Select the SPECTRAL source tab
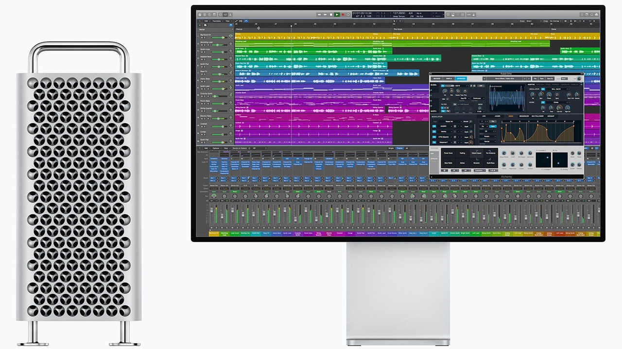 [540, 84]
